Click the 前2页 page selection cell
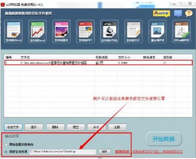 click(x=100, y=63)
